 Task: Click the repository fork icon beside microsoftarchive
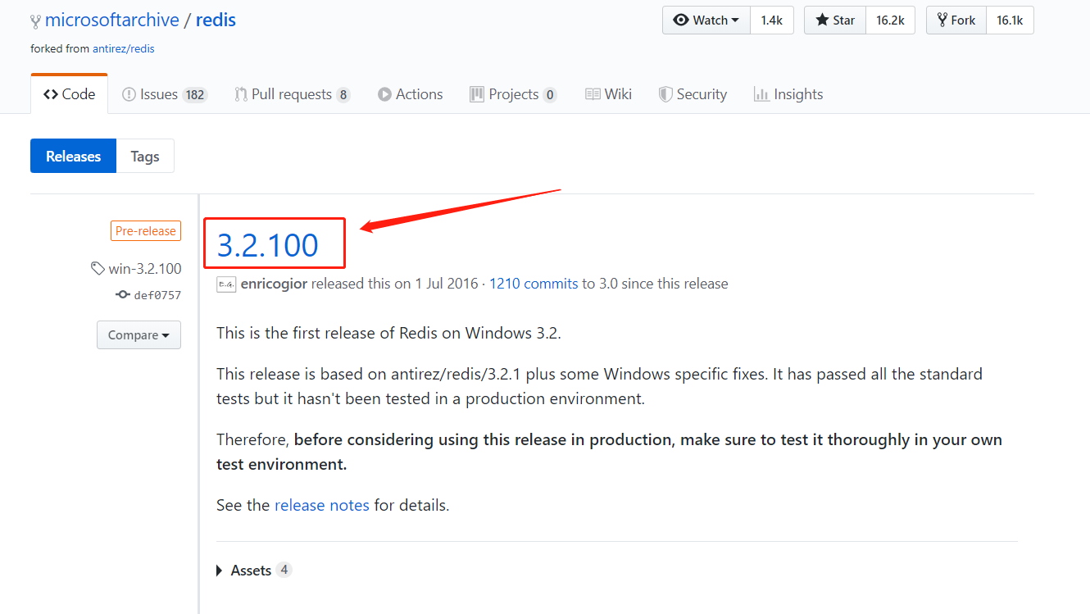coord(35,22)
